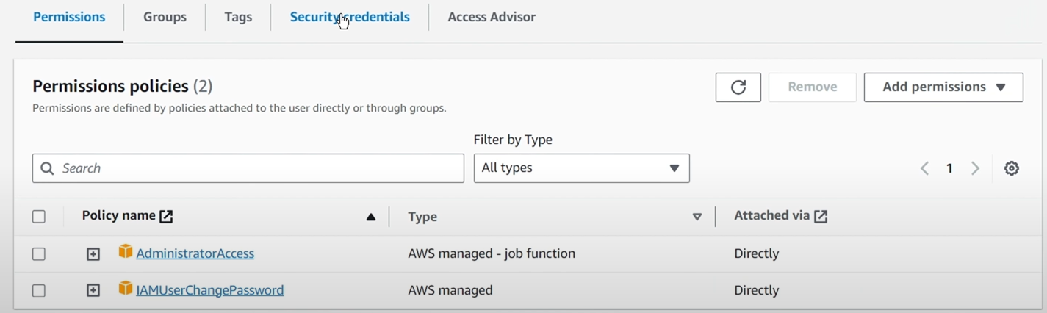The image size is (1047, 313).
Task: Click the refresh policies icon button
Action: click(x=738, y=87)
